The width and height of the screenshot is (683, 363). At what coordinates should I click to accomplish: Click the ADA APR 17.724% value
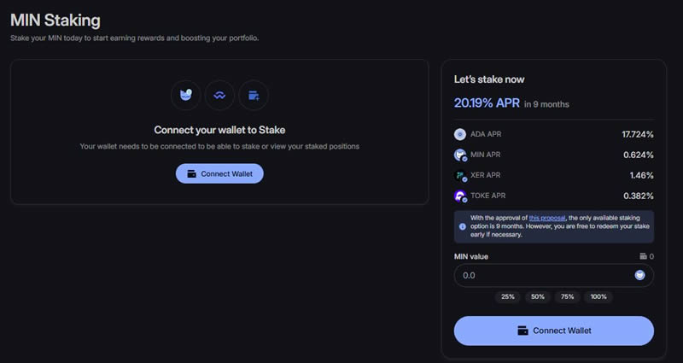pos(638,134)
